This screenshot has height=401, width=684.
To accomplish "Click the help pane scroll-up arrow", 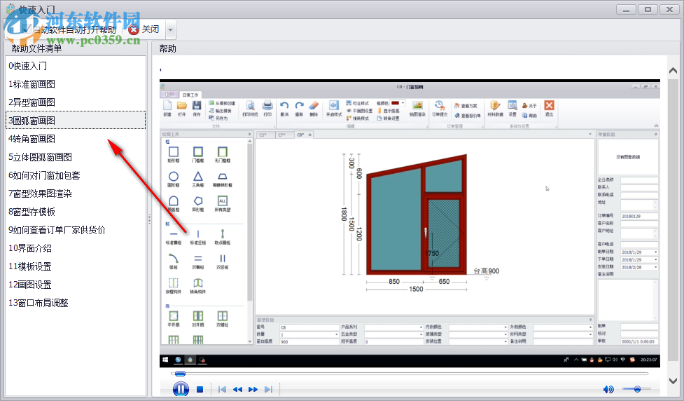I will (673, 70).
